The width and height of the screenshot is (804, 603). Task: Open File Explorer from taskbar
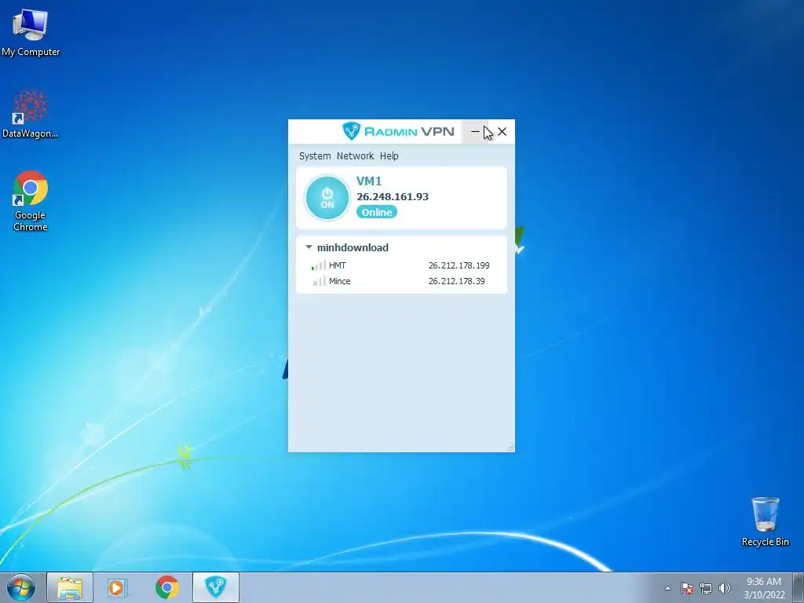pyautogui.click(x=70, y=587)
